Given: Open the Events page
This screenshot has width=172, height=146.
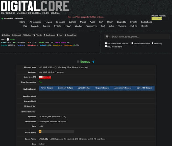Looking at the screenshot, I should (133, 22).
